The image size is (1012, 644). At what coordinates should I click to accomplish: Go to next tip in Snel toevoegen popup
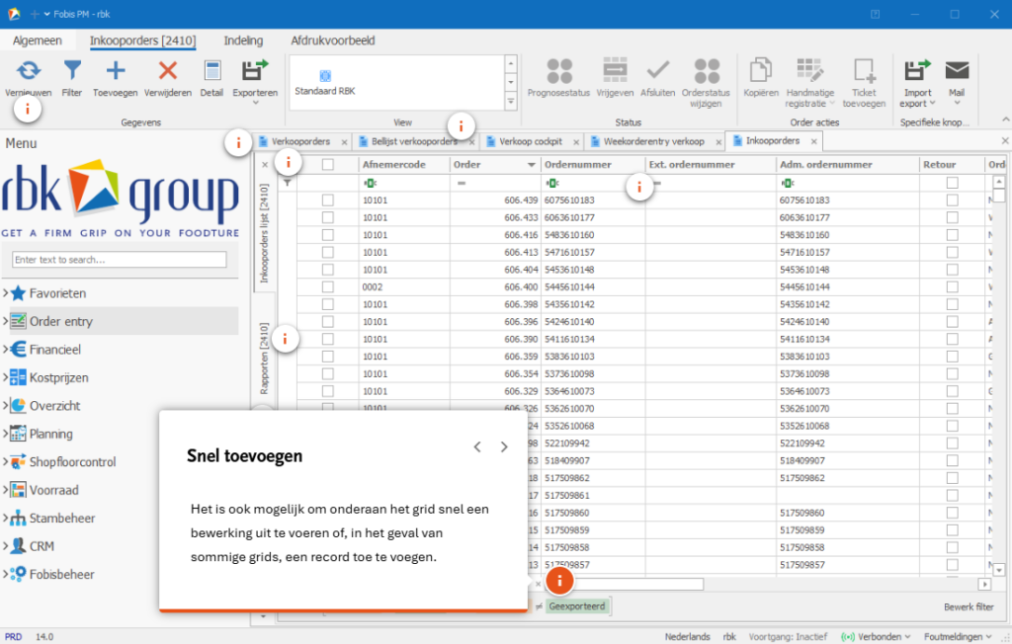tap(504, 446)
